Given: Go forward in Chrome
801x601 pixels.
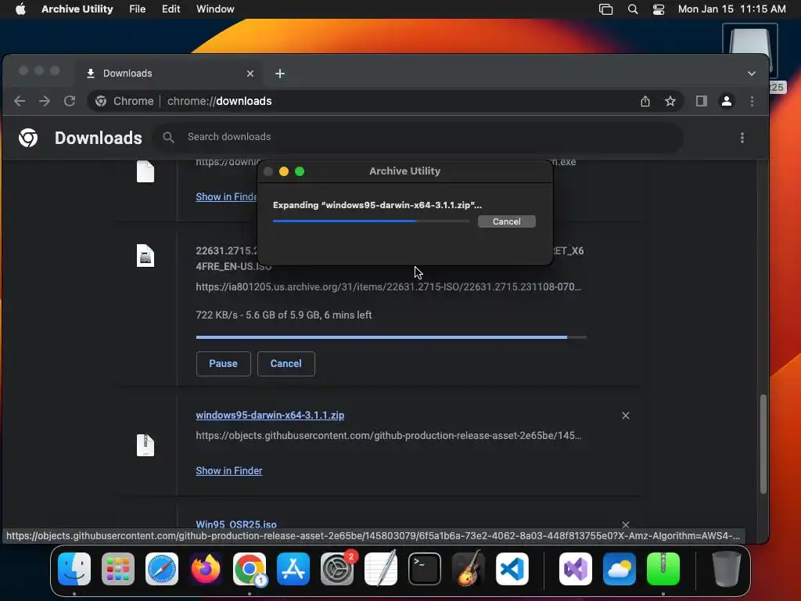Looking at the screenshot, I should tap(45, 101).
